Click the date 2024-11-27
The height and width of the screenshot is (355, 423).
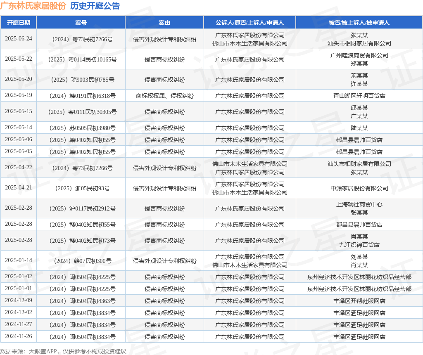coord(19,324)
